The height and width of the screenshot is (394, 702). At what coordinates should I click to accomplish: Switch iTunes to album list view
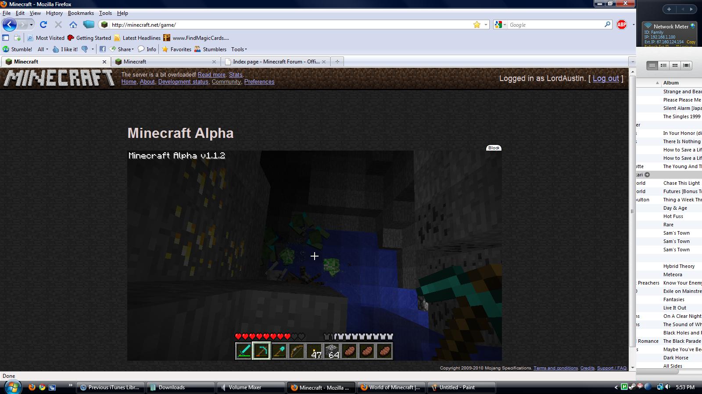[663, 65]
